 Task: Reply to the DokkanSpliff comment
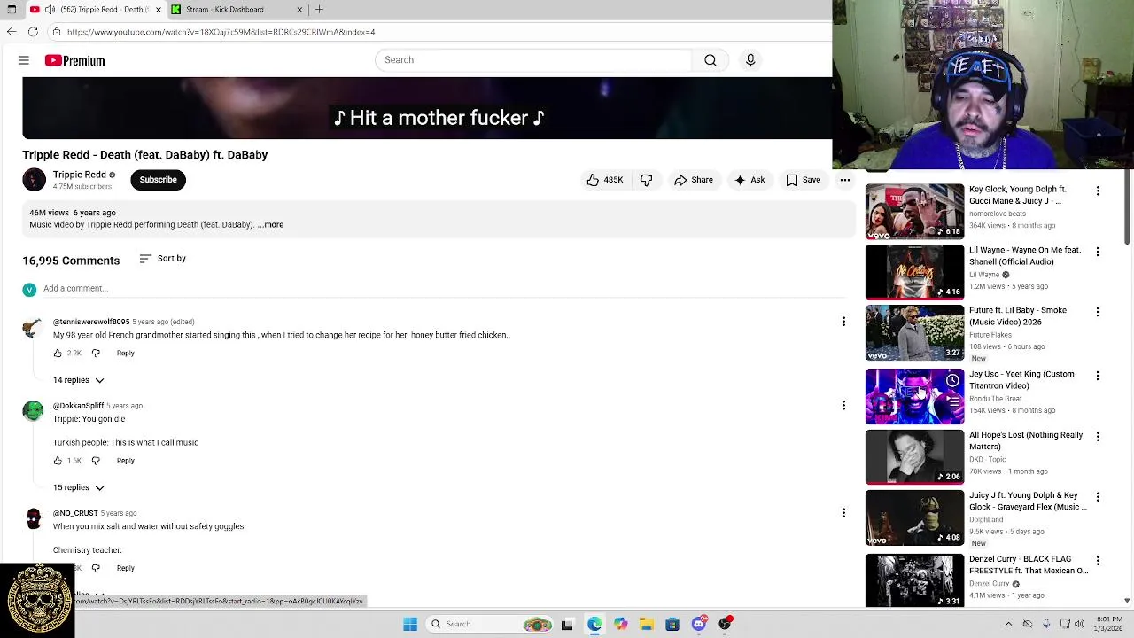point(125,461)
